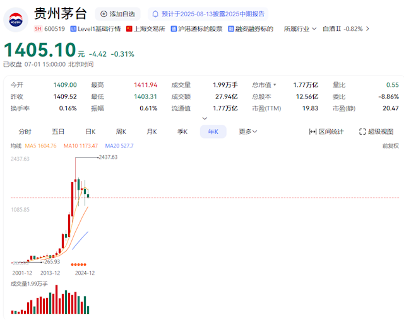Click the 今开 value 1409.00
This screenshot has height=320, width=404.
(65, 85)
